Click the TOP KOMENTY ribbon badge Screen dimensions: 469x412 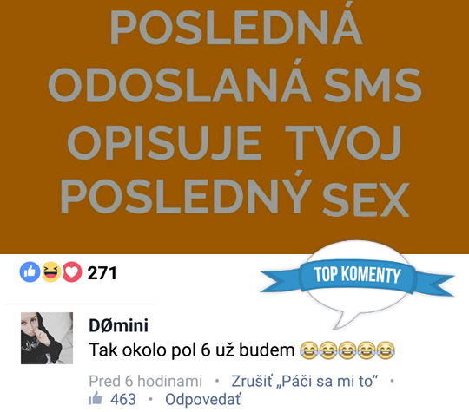tap(358, 275)
